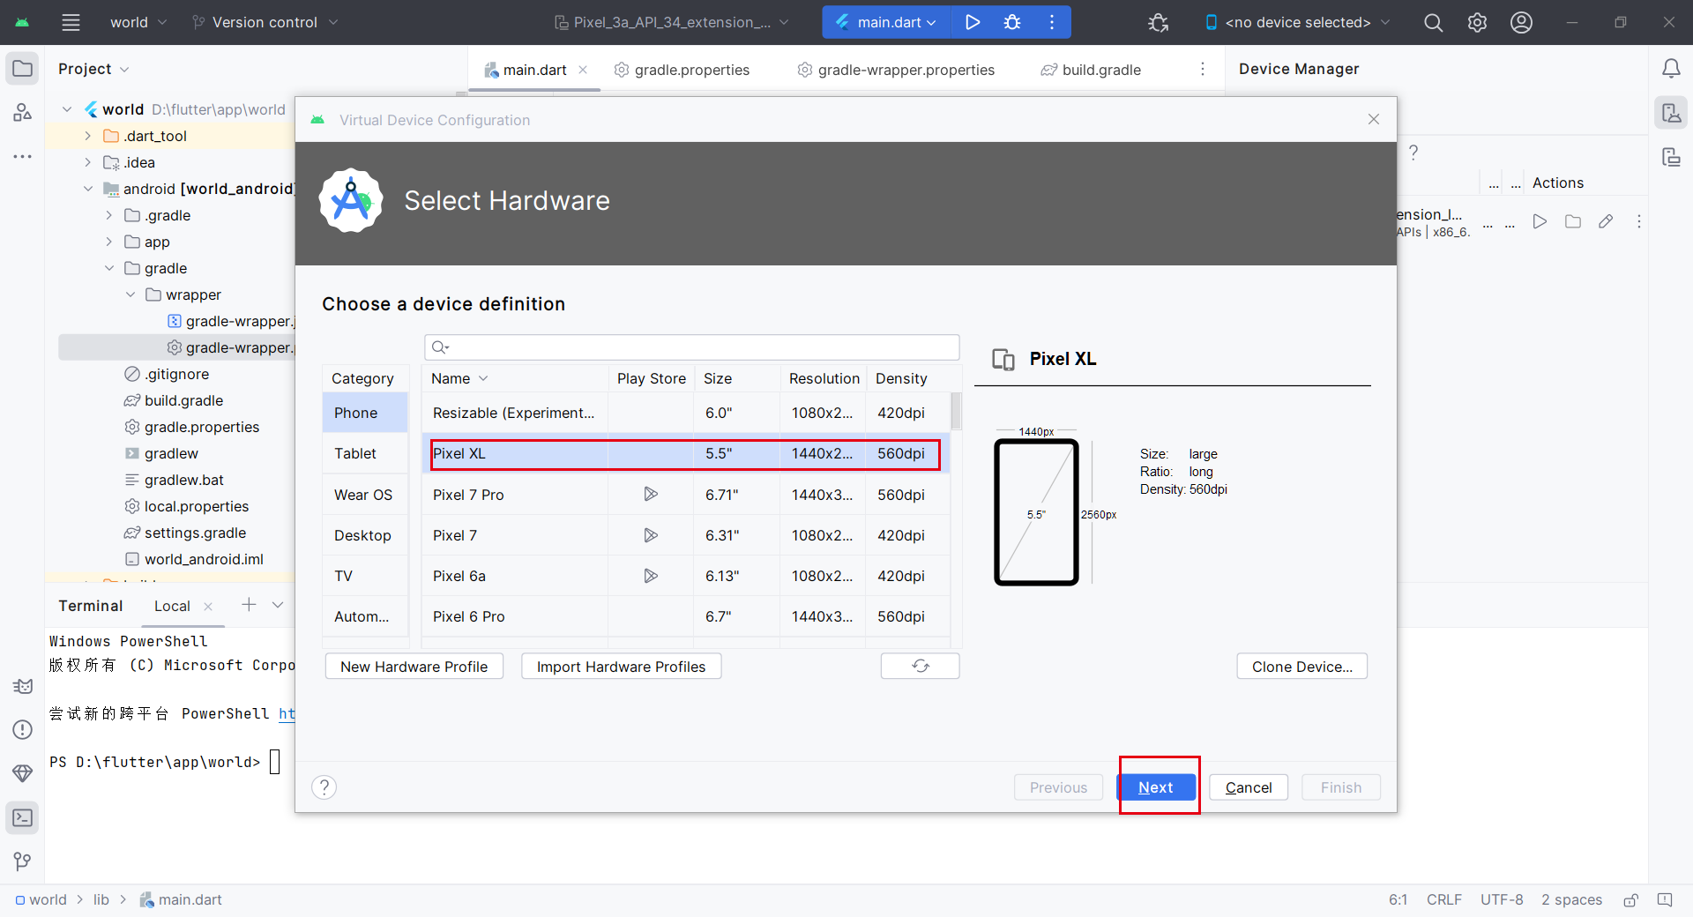Click the Cancel button
The height and width of the screenshot is (917, 1693).
coord(1249,787)
